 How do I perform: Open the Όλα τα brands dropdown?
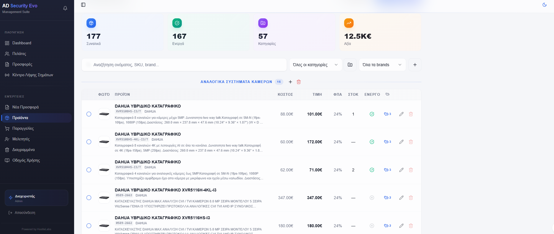pyautogui.click(x=382, y=65)
